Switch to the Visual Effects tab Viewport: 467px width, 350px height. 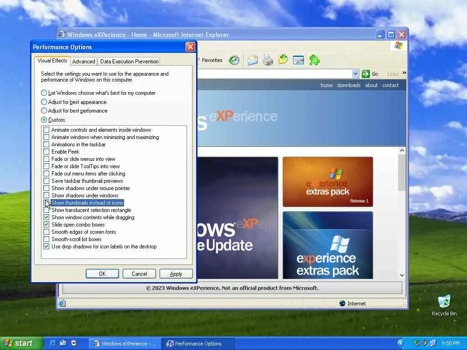click(52, 61)
